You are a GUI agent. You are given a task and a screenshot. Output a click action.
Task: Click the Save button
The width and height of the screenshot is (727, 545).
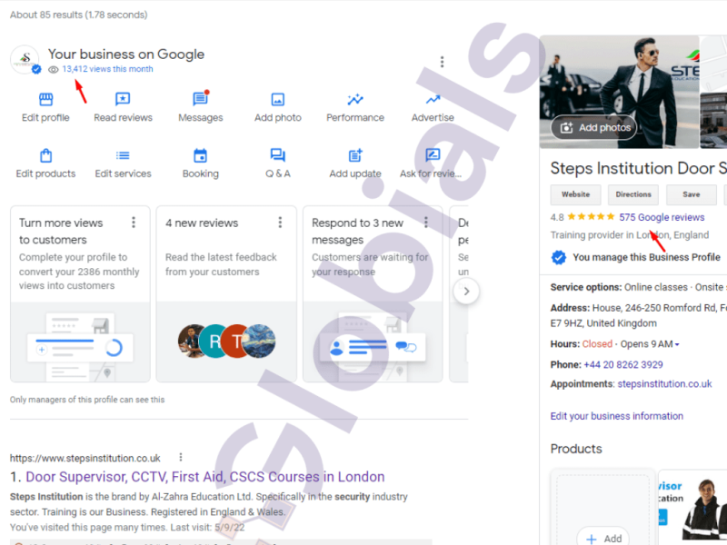point(692,194)
